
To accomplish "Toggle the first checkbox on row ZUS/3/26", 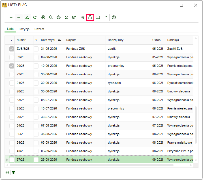I will tap(12, 49).
